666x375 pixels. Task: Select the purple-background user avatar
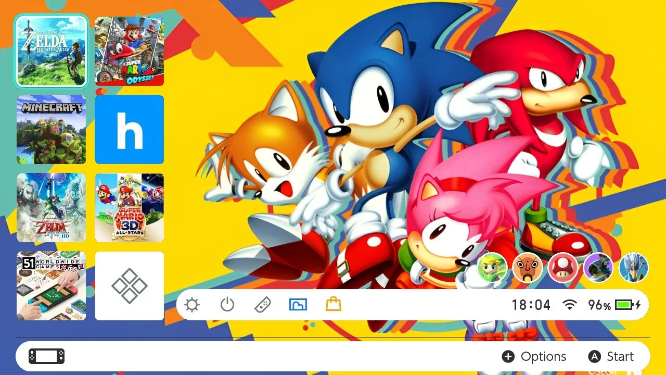coord(598,268)
